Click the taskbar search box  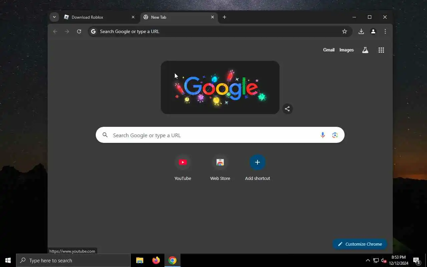[x=73, y=260]
